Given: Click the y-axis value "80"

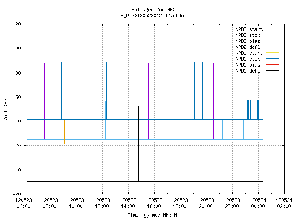Looking at the screenshot, I should (18, 73).
